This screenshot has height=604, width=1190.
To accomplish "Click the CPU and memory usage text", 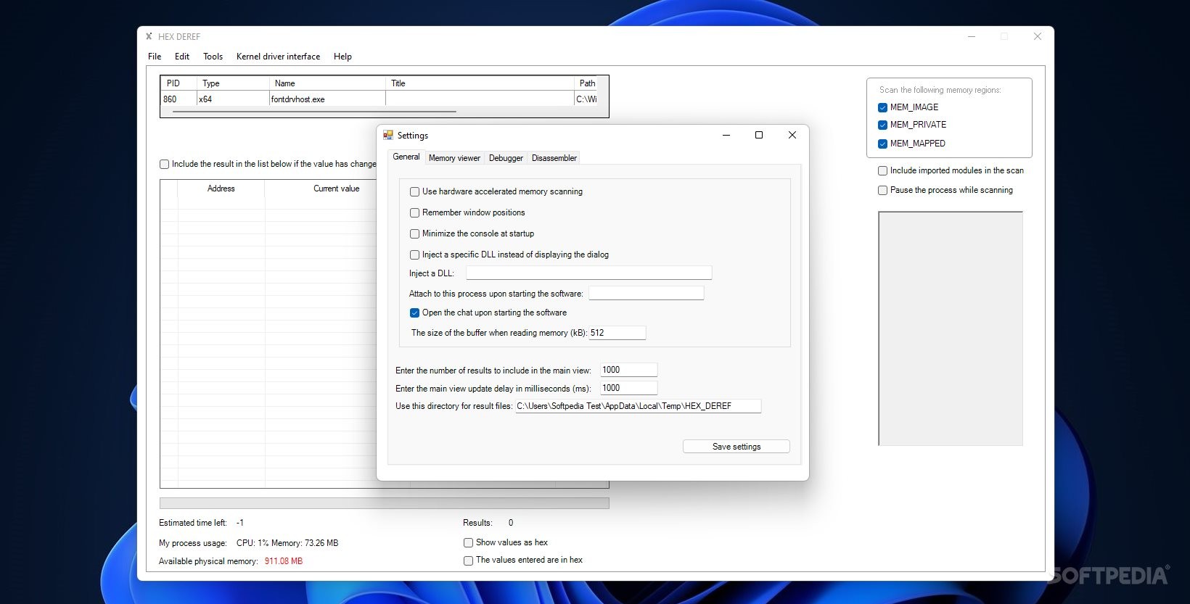I will coord(287,543).
